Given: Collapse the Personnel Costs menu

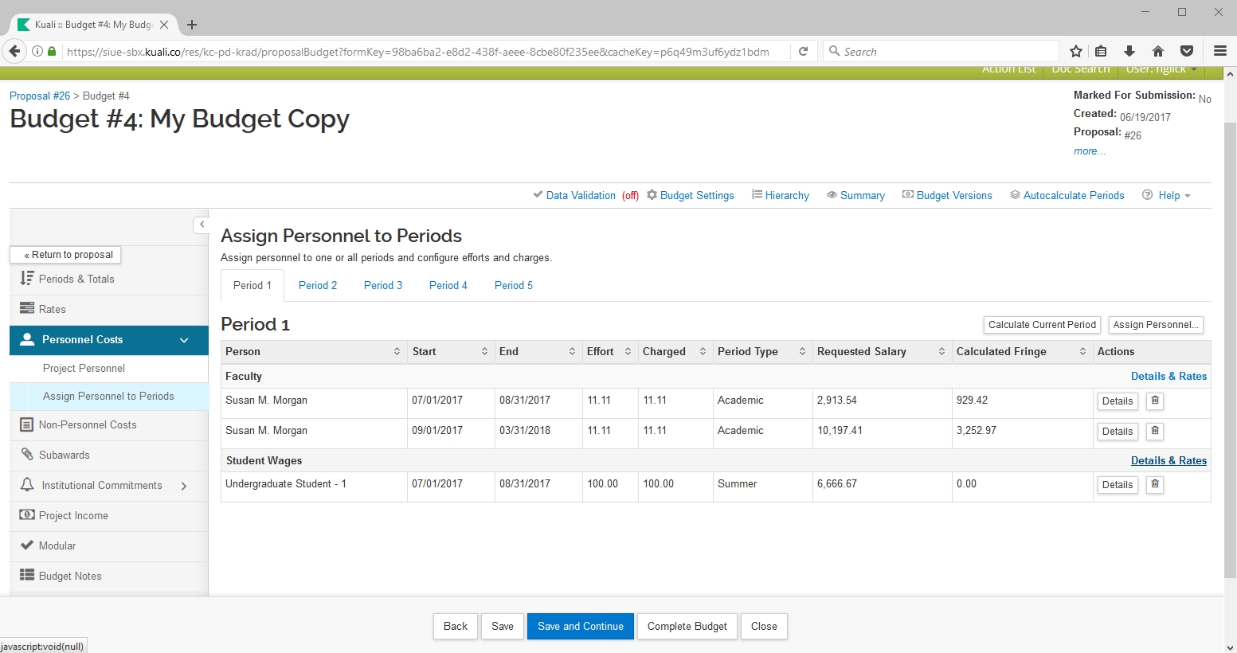Looking at the screenshot, I should (x=184, y=340).
